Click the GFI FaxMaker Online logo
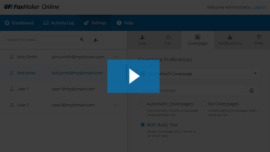270x152 pixels. [x=32, y=7]
